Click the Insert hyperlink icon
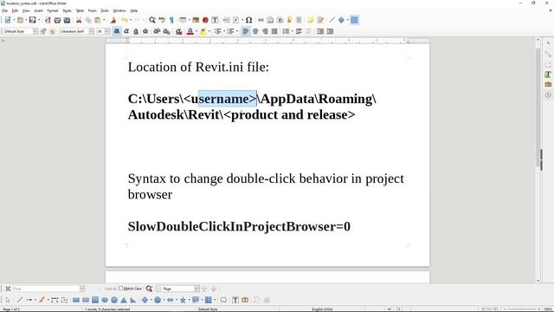This screenshot has height=312, width=554. [x=261, y=20]
